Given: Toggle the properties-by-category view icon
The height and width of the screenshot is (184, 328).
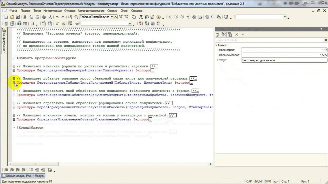Looking at the screenshot, I should pyautogui.click(x=224, y=34).
